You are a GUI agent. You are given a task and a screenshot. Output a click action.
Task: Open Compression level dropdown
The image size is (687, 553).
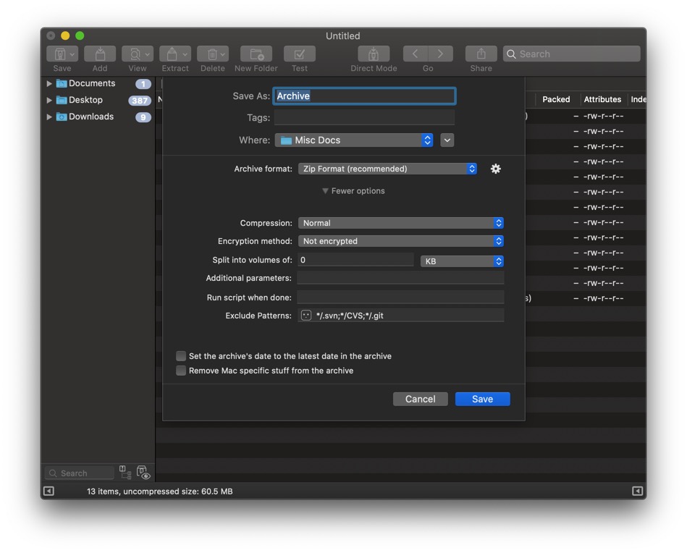[401, 223]
